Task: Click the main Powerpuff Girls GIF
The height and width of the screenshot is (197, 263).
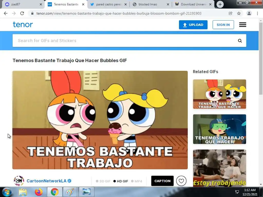Action: click(100, 120)
